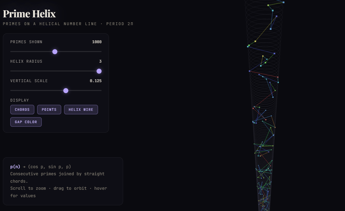
Task: Click the DISPLAY section label
Action: pos(19,101)
